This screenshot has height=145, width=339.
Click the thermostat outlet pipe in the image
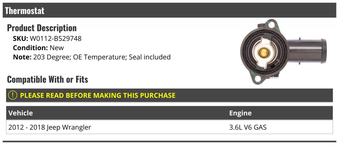308,52
